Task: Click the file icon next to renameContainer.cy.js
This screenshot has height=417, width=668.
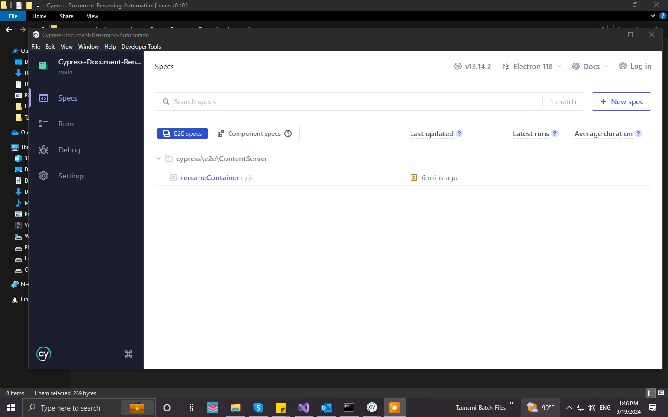Action: (173, 177)
